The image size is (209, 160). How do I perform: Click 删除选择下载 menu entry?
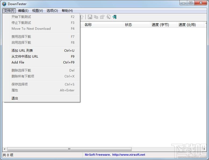click(43, 70)
